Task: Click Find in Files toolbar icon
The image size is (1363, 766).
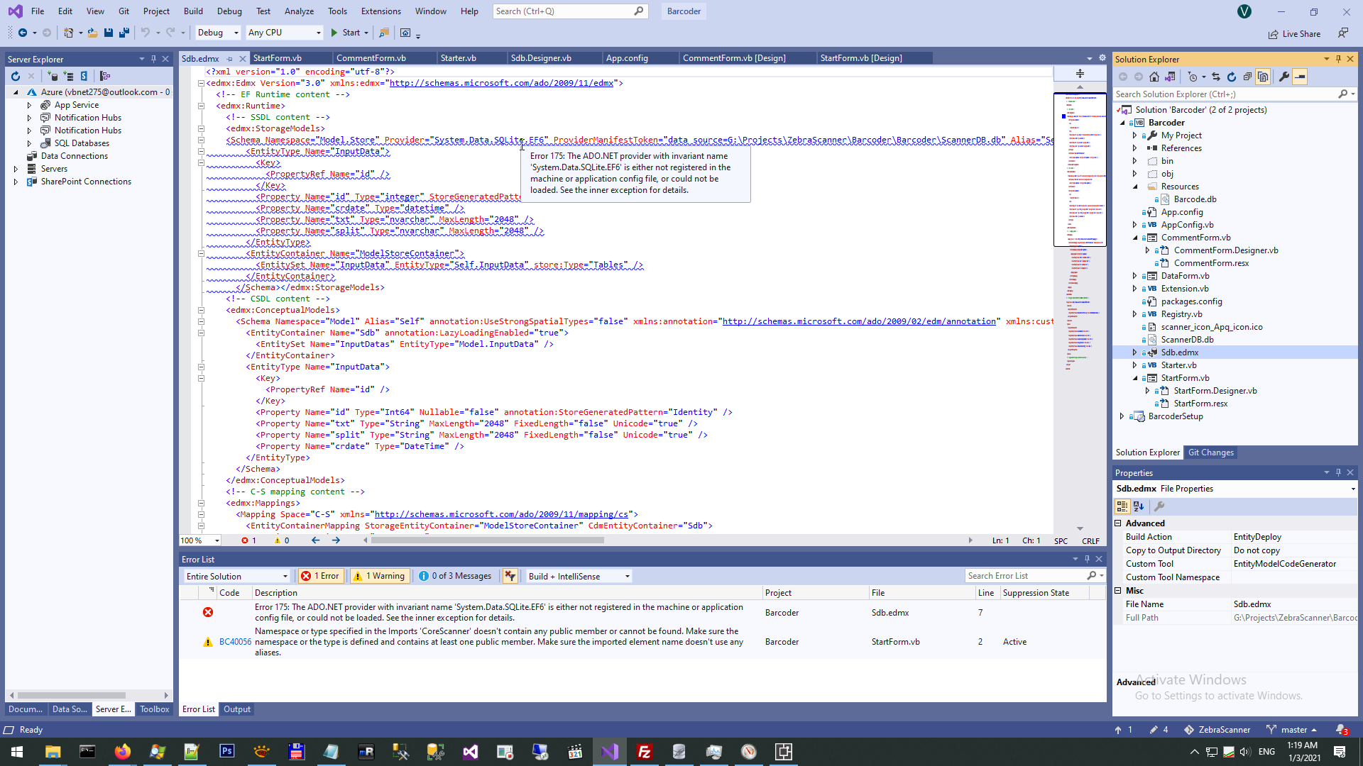Action: coord(384,33)
